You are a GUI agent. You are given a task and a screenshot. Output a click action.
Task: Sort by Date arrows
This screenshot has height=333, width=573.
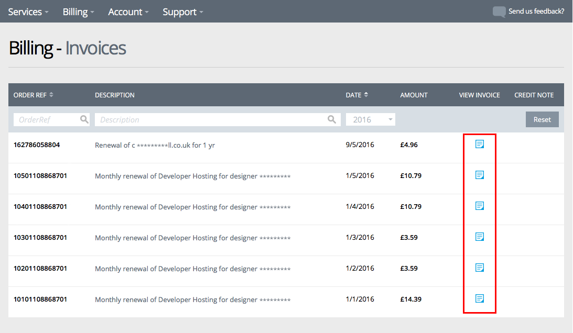[x=366, y=95]
